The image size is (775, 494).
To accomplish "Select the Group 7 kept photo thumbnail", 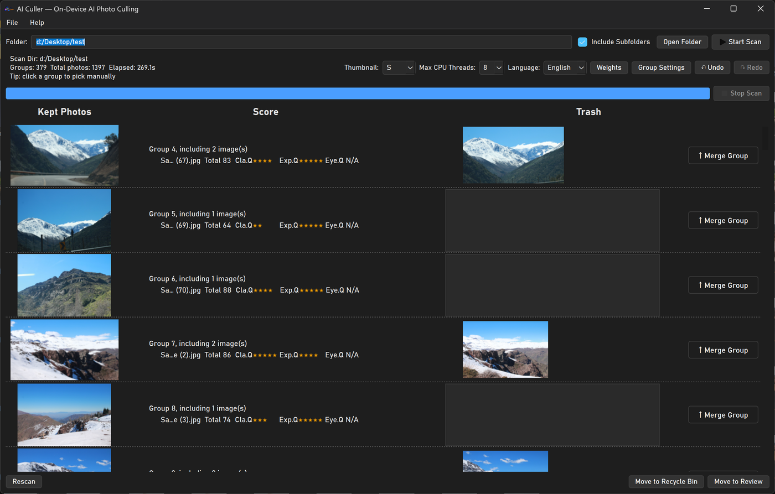I will pyautogui.click(x=64, y=350).
